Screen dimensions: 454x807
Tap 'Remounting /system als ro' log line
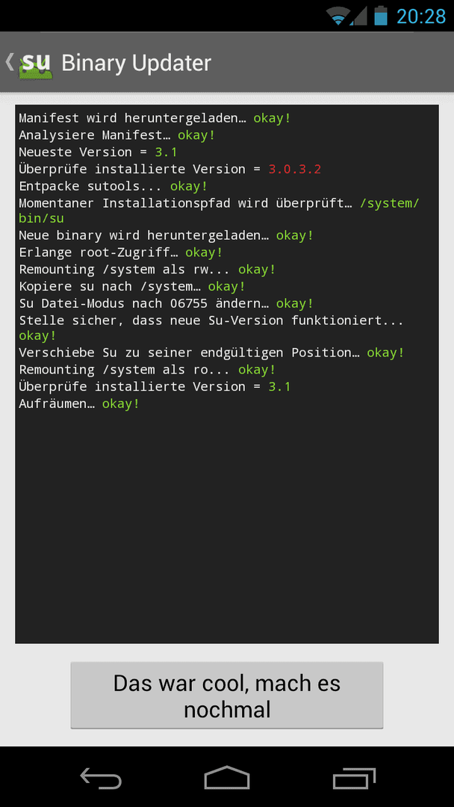click(x=148, y=370)
